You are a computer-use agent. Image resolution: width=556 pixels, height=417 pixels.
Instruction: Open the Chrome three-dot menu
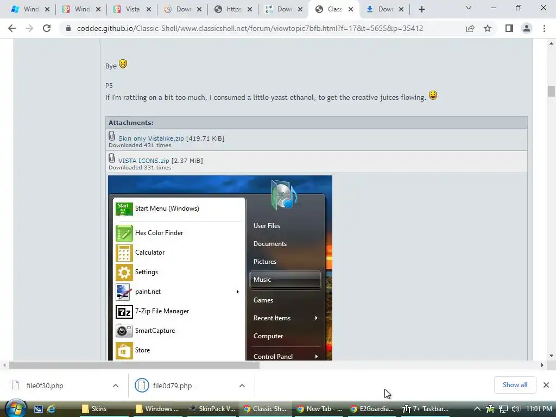coord(544,28)
